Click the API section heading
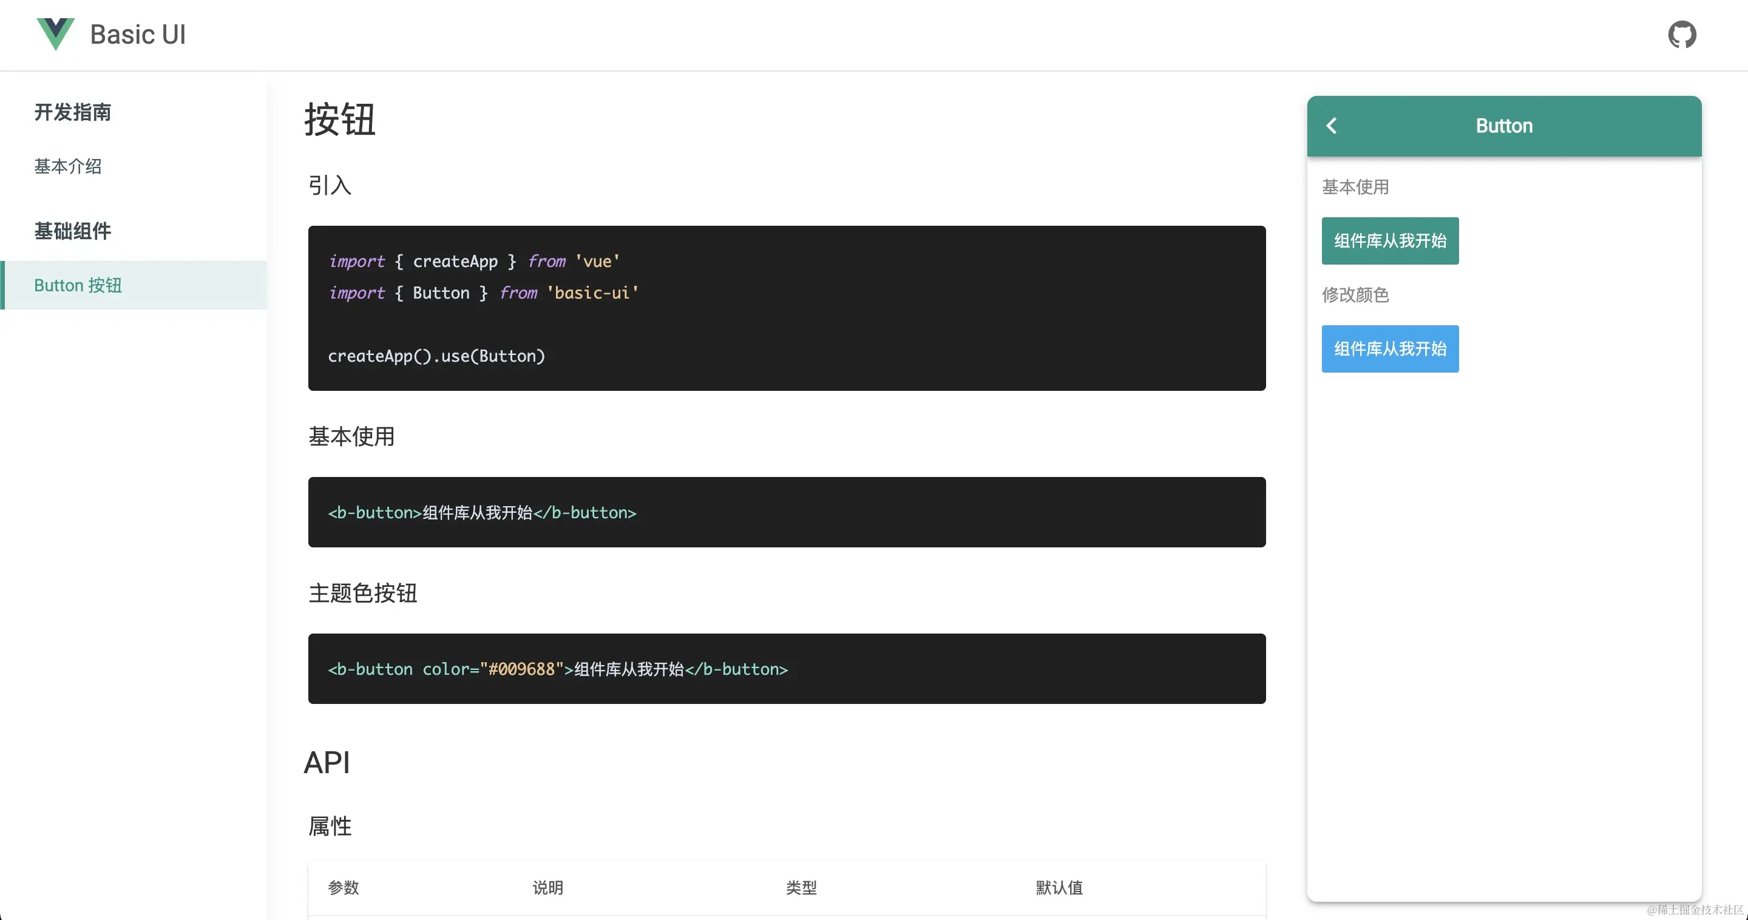 (327, 763)
